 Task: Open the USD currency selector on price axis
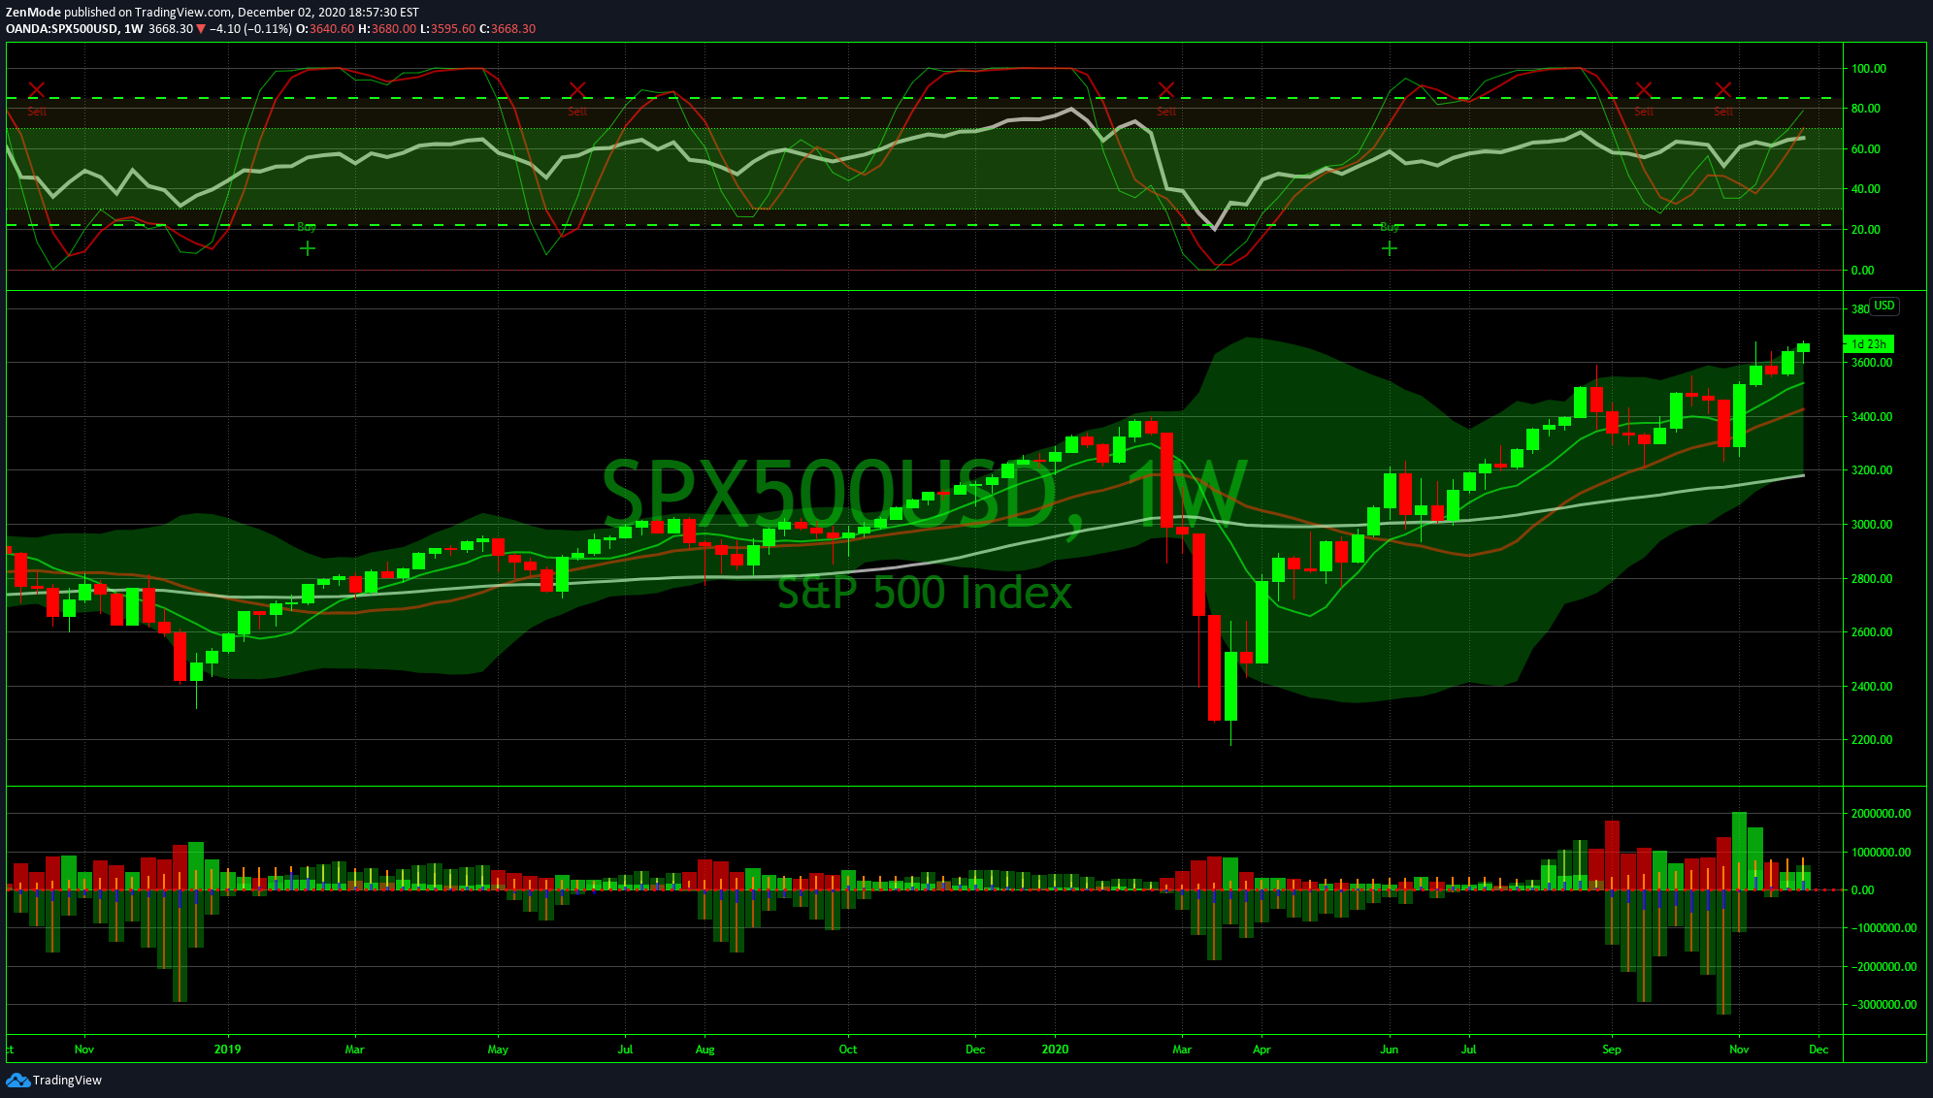1884,306
